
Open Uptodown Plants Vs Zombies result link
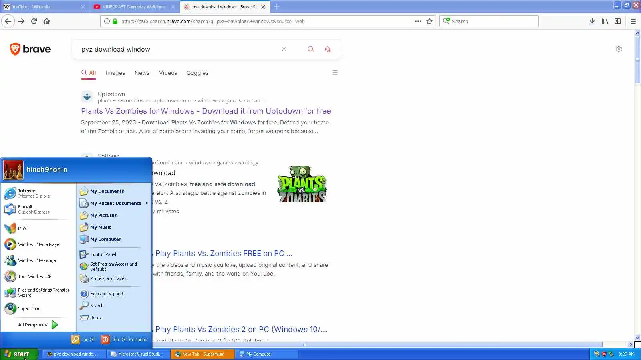[206, 111]
